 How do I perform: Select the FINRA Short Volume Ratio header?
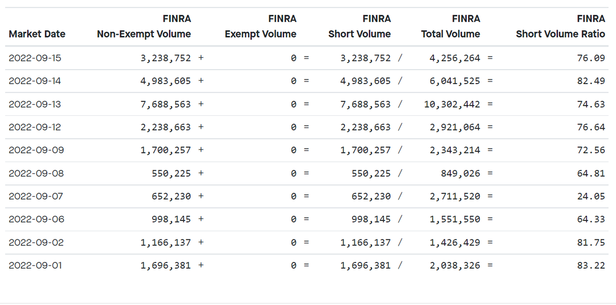pos(561,27)
